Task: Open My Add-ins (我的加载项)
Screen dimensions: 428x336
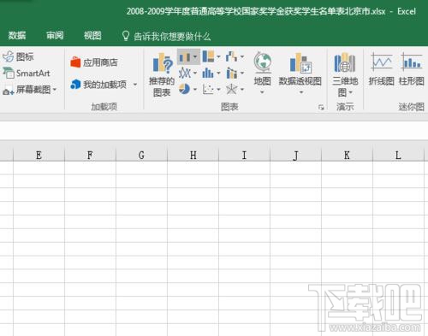Action: (x=98, y=85)
